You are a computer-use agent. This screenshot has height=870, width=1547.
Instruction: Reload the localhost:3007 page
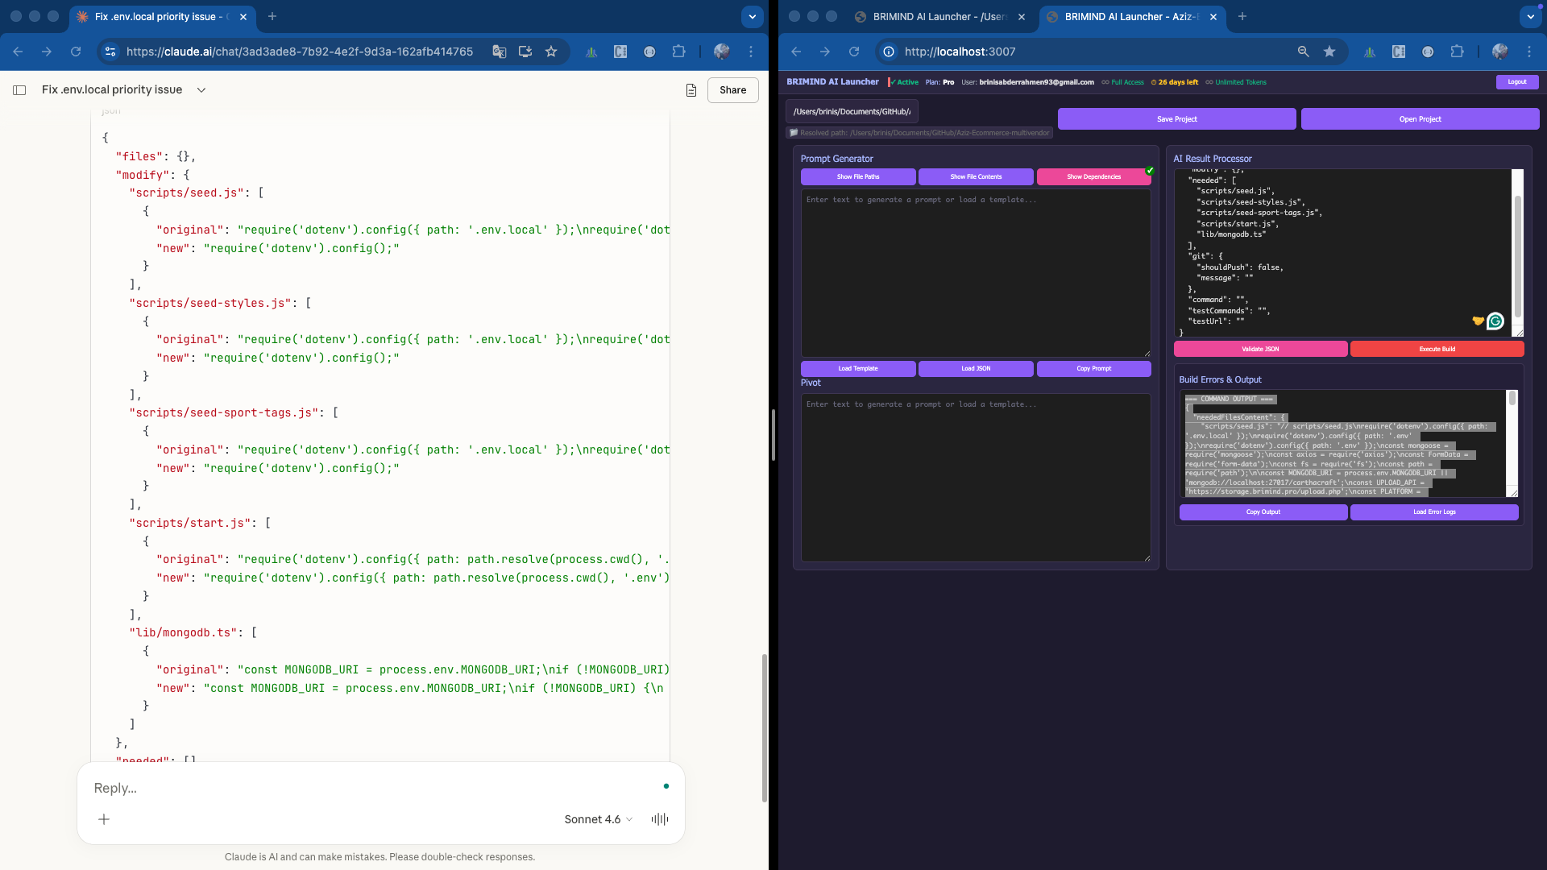click(854, 52)
